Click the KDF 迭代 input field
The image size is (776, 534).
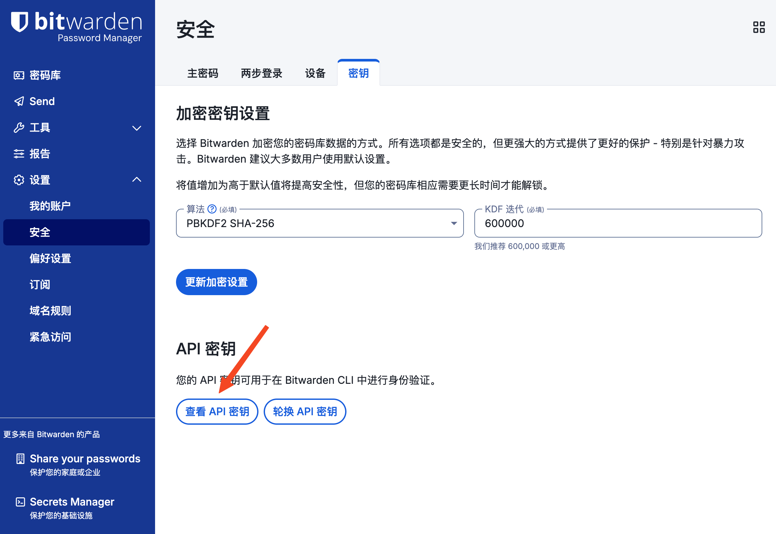coord(618,223)
